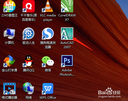Click the 'WPS Office' label text
This screenshot has width=128, height=101.
tap(48, 98)
